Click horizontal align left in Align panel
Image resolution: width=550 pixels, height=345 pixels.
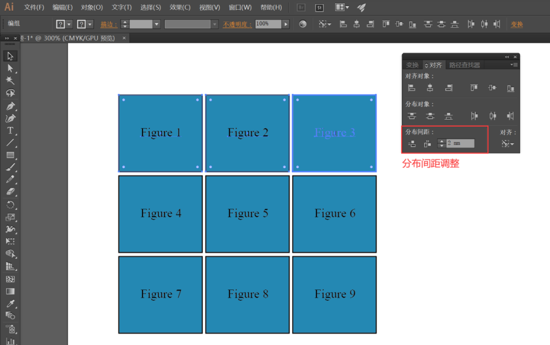tap(412, 88)
